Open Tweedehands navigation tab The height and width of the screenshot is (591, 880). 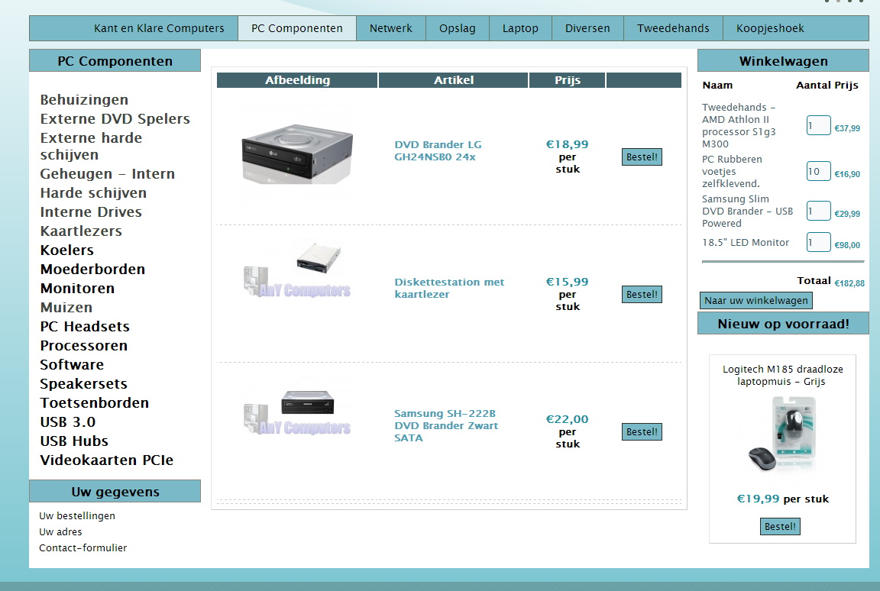pos(673,28)
